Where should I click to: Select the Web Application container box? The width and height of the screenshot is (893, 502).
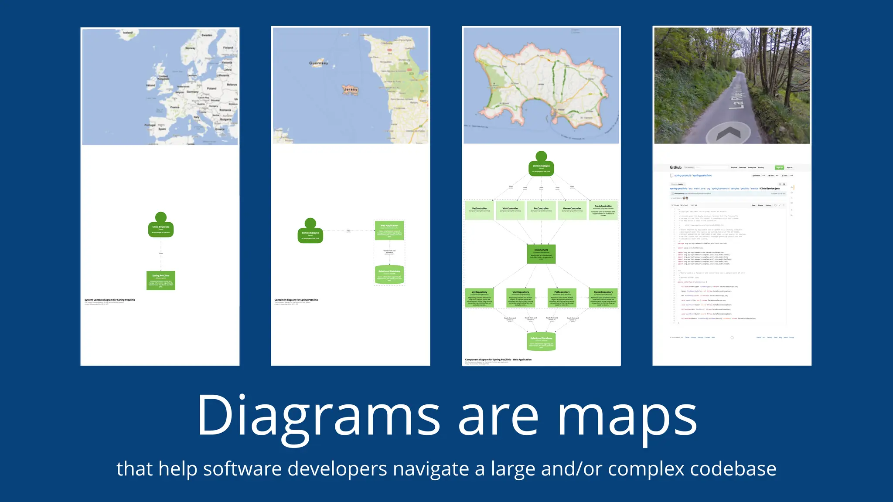pos(389,231)
